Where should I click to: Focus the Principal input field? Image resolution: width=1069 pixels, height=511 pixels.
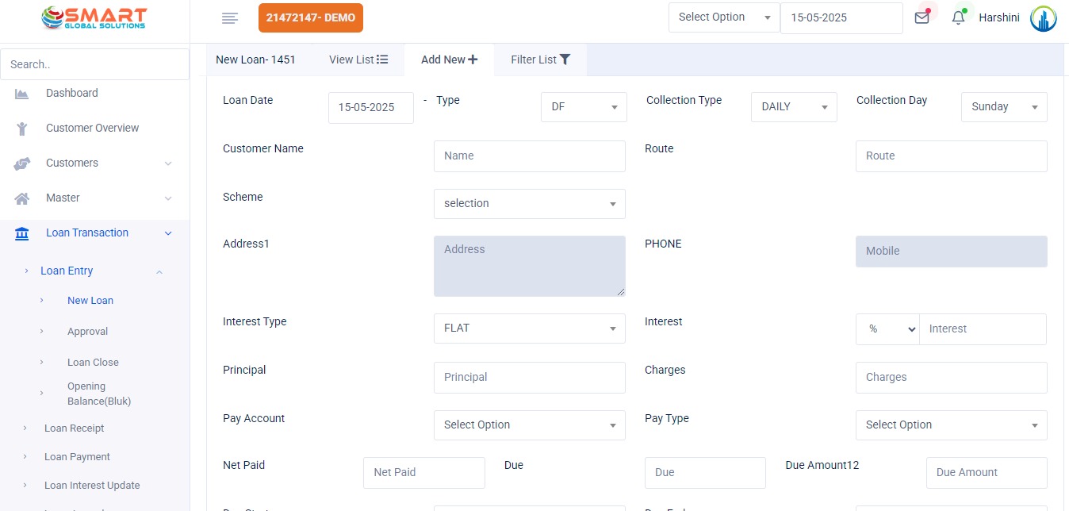pos(530,378)
